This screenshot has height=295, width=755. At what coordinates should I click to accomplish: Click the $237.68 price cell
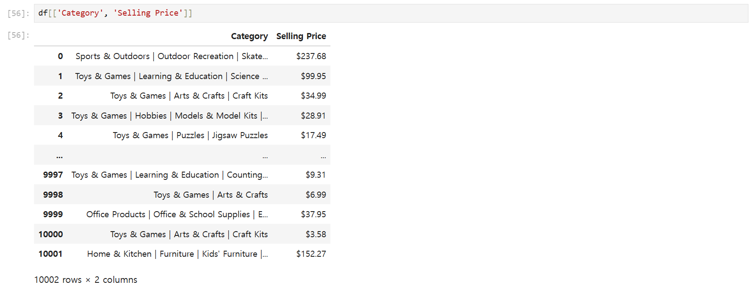(x=311, y=56)
